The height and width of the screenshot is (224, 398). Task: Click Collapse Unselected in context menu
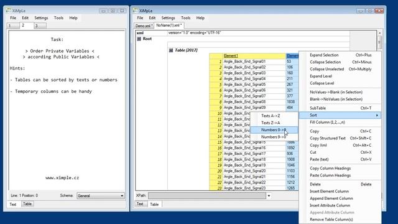[x=340, y=69]
